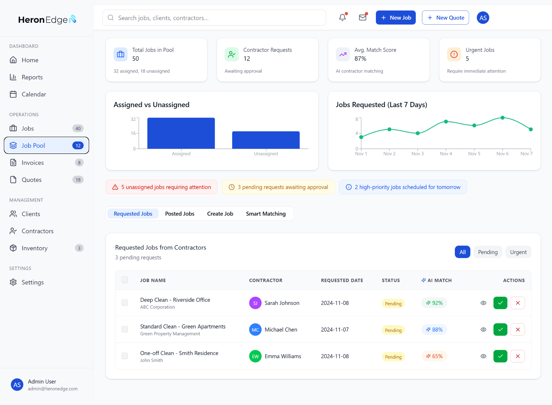The image size is (552, 405).
Task: Filter requests by Urgent
Action: click(x=518, y=252)
